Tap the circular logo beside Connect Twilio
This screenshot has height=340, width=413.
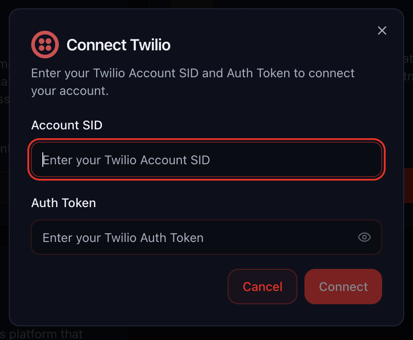pos(45,45)
